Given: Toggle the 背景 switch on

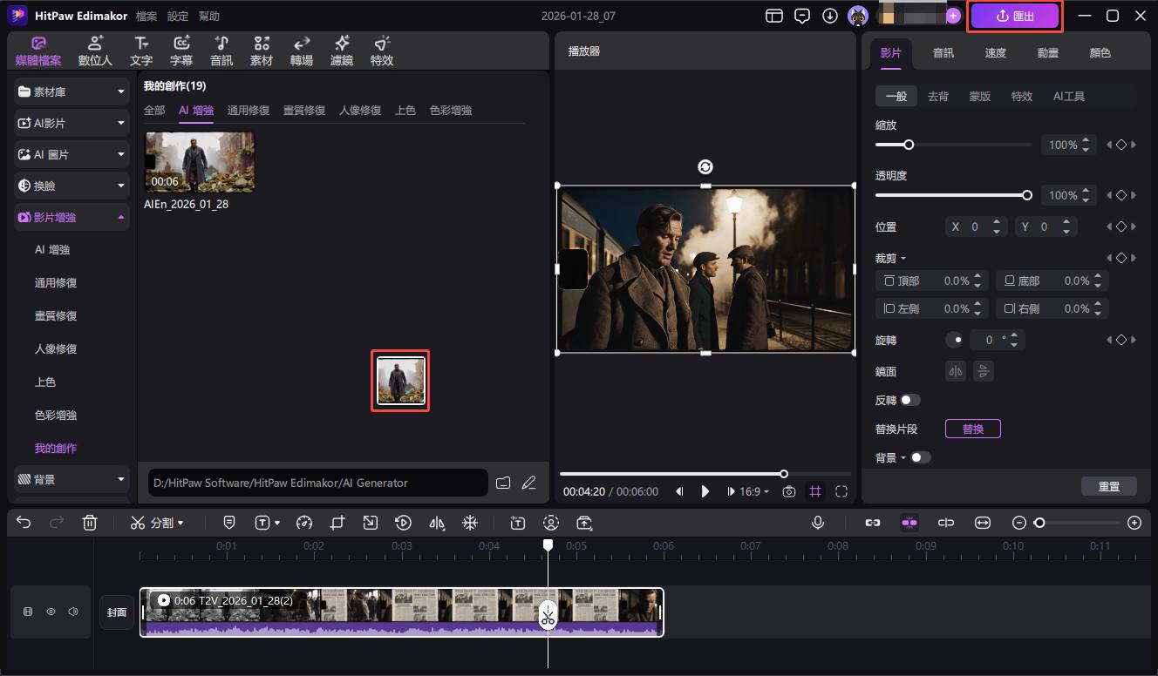Looking at the screenshot, I should coord(920,457).
